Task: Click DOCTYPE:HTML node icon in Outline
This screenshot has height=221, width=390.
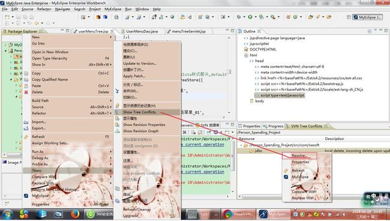Action: point(246,49)
